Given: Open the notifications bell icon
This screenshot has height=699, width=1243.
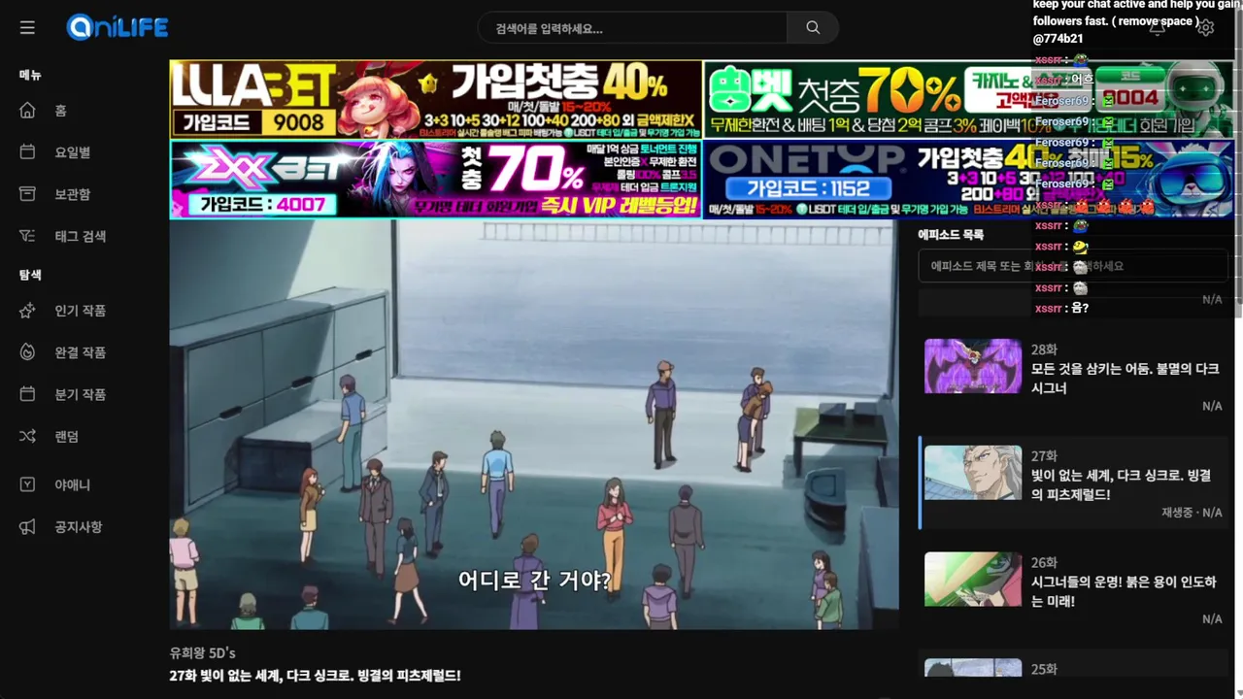Looking at the screenshot, I should pos(1158,28).
